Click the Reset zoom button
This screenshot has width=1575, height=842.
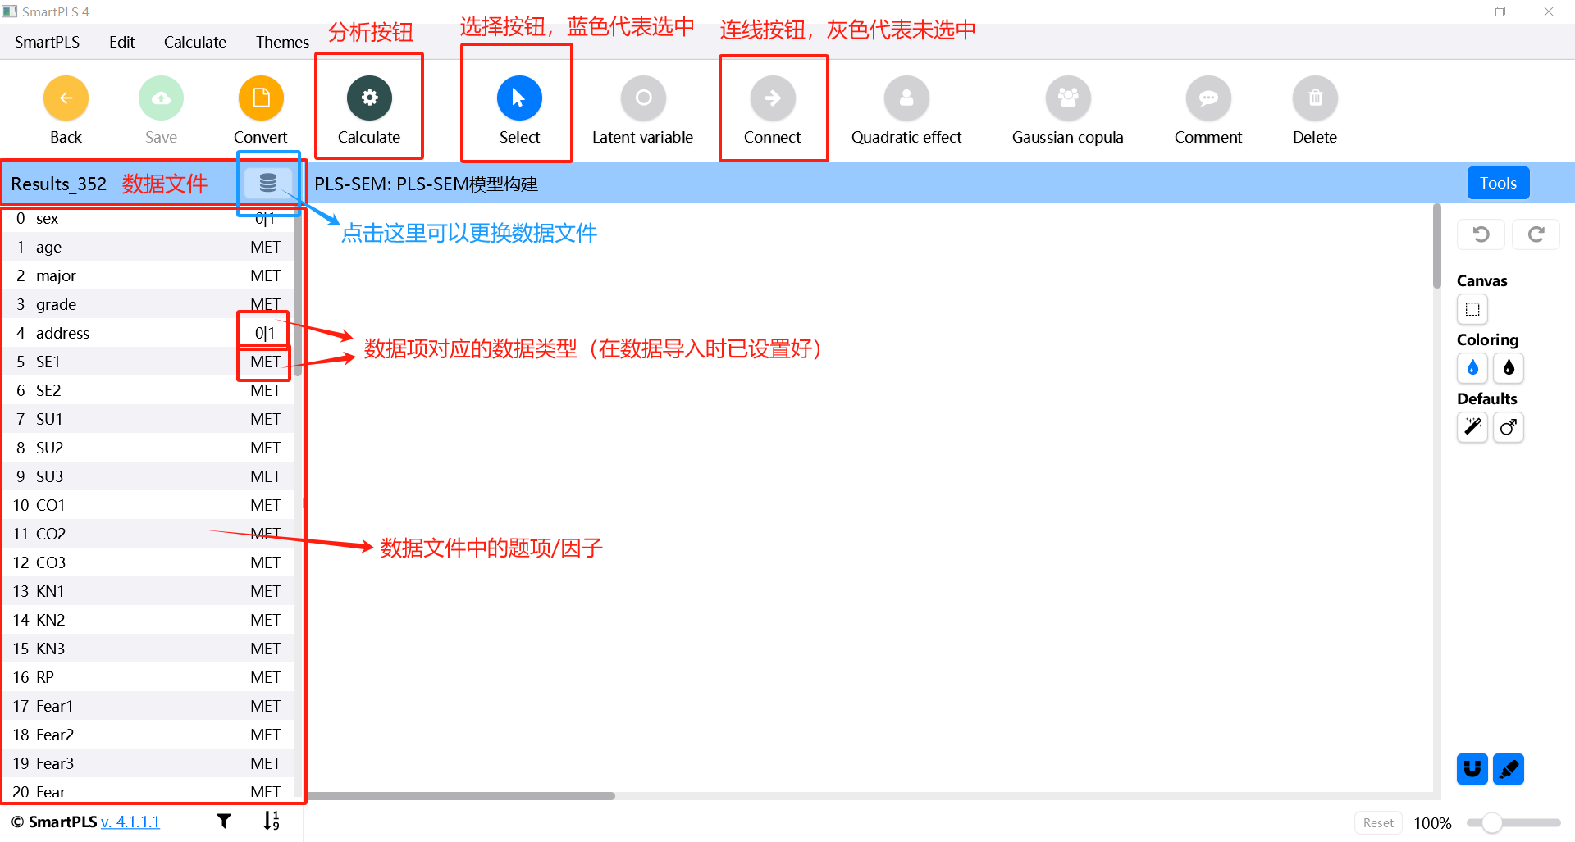pyautogui.click(x=1378, y=822)
